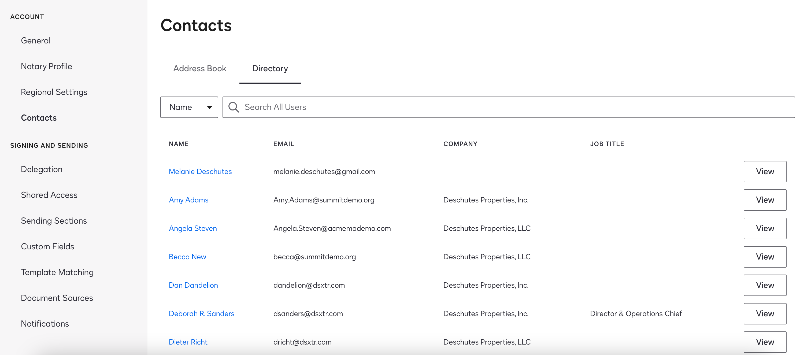Open Melanie Deschutes contact link
Image resolution: width=800 pixels, height=355 pixels.
(x=200, y=171)
